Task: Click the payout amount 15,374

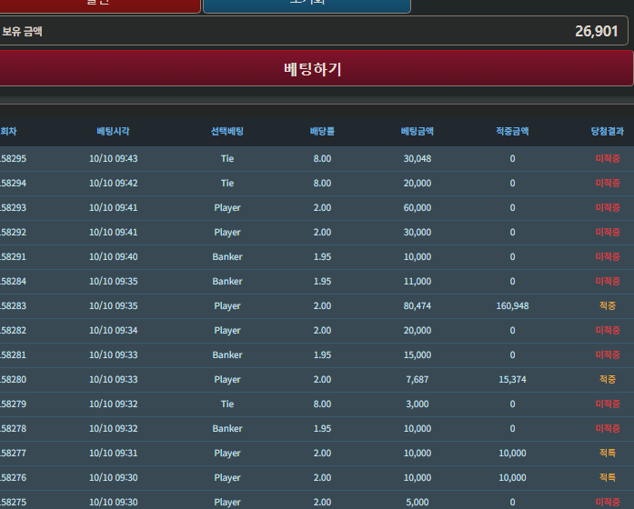Action: point(512,380)
